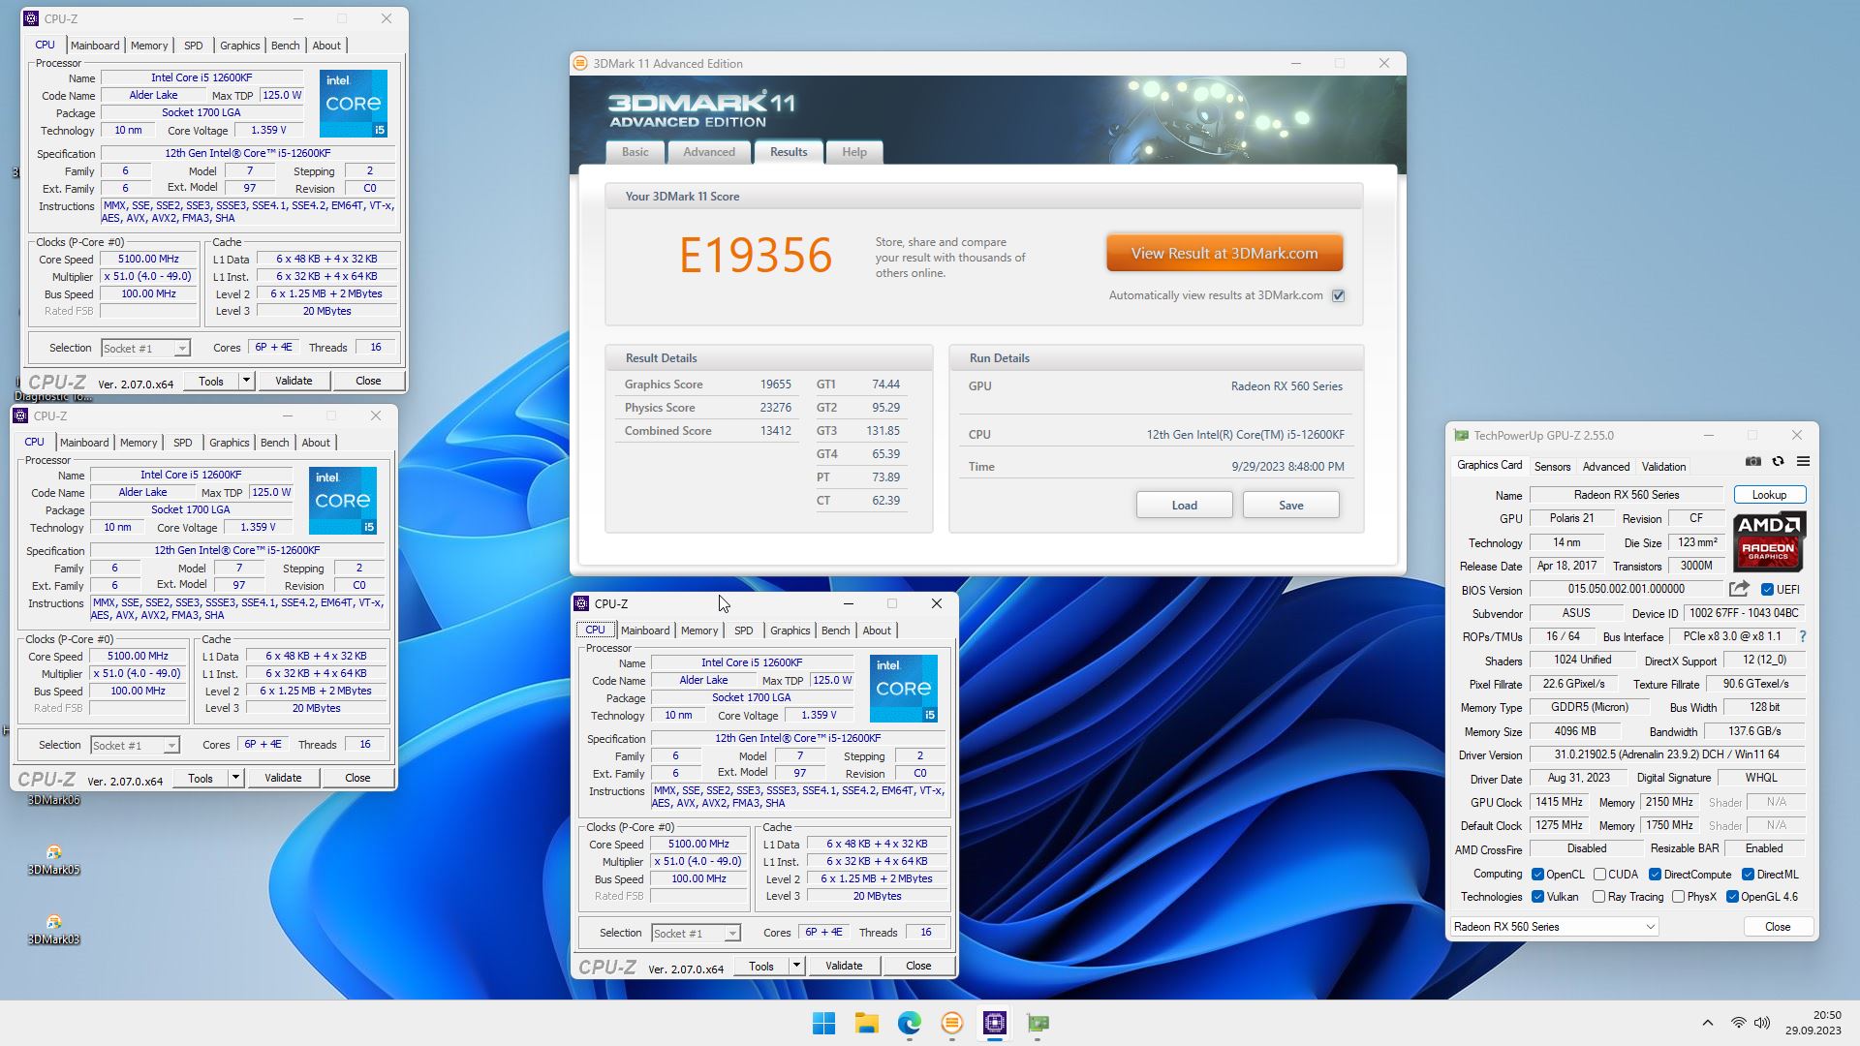
Task: Open SPD tab in top-left CPU-Z
Action: point(194,46)
